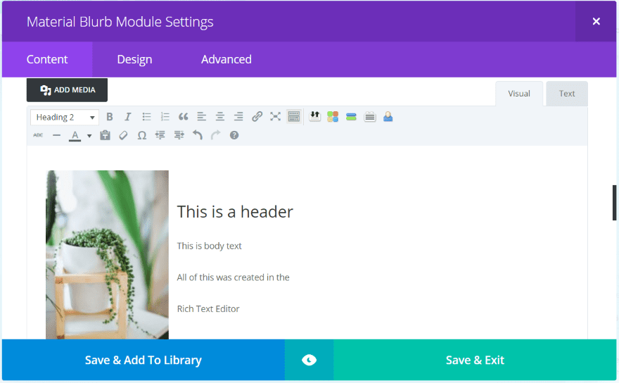Click 'All of this was created in the'
The height and width of the screenshot is (383, 619).
point(233,277)
